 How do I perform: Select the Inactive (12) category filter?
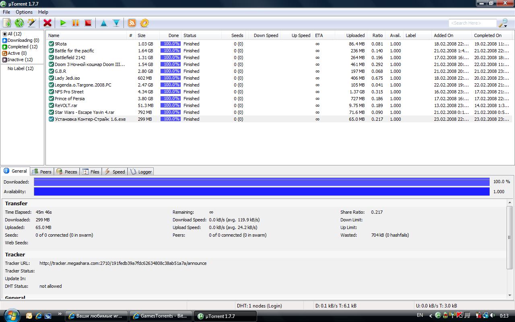20,60
